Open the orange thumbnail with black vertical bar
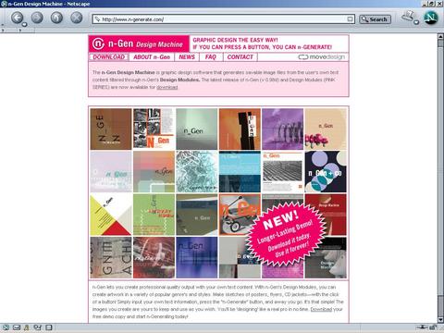This screenshot has height=333, width=444. (240, 129)
